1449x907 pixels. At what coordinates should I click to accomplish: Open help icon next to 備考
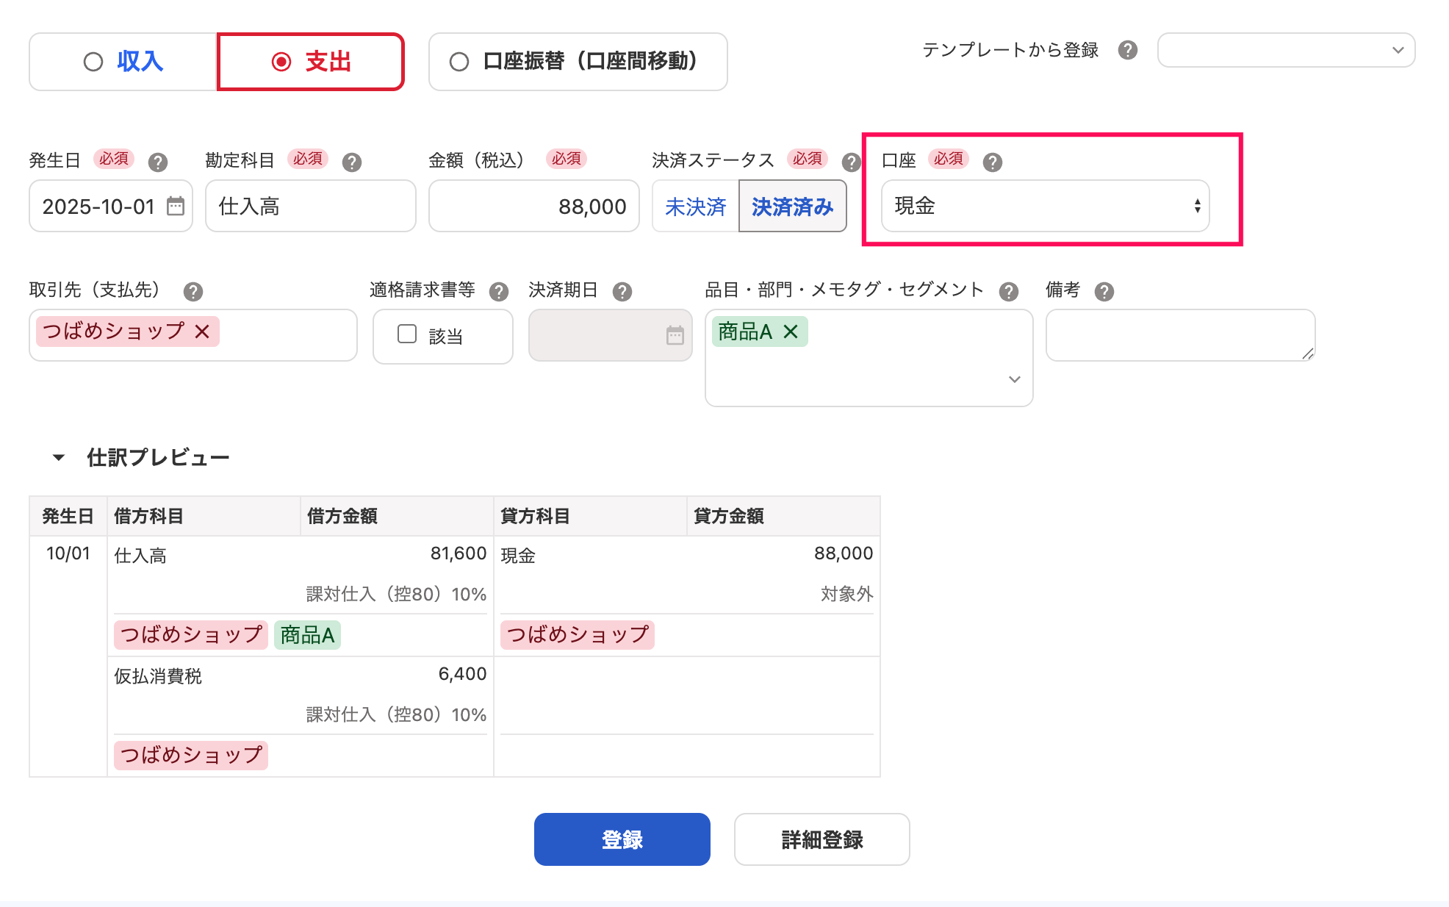pyautogui.click(x=1104, y=292)
